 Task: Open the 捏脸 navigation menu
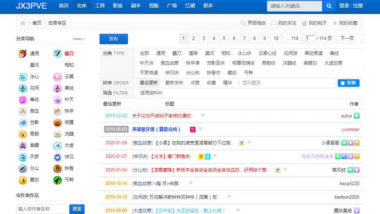coord(154,6)
